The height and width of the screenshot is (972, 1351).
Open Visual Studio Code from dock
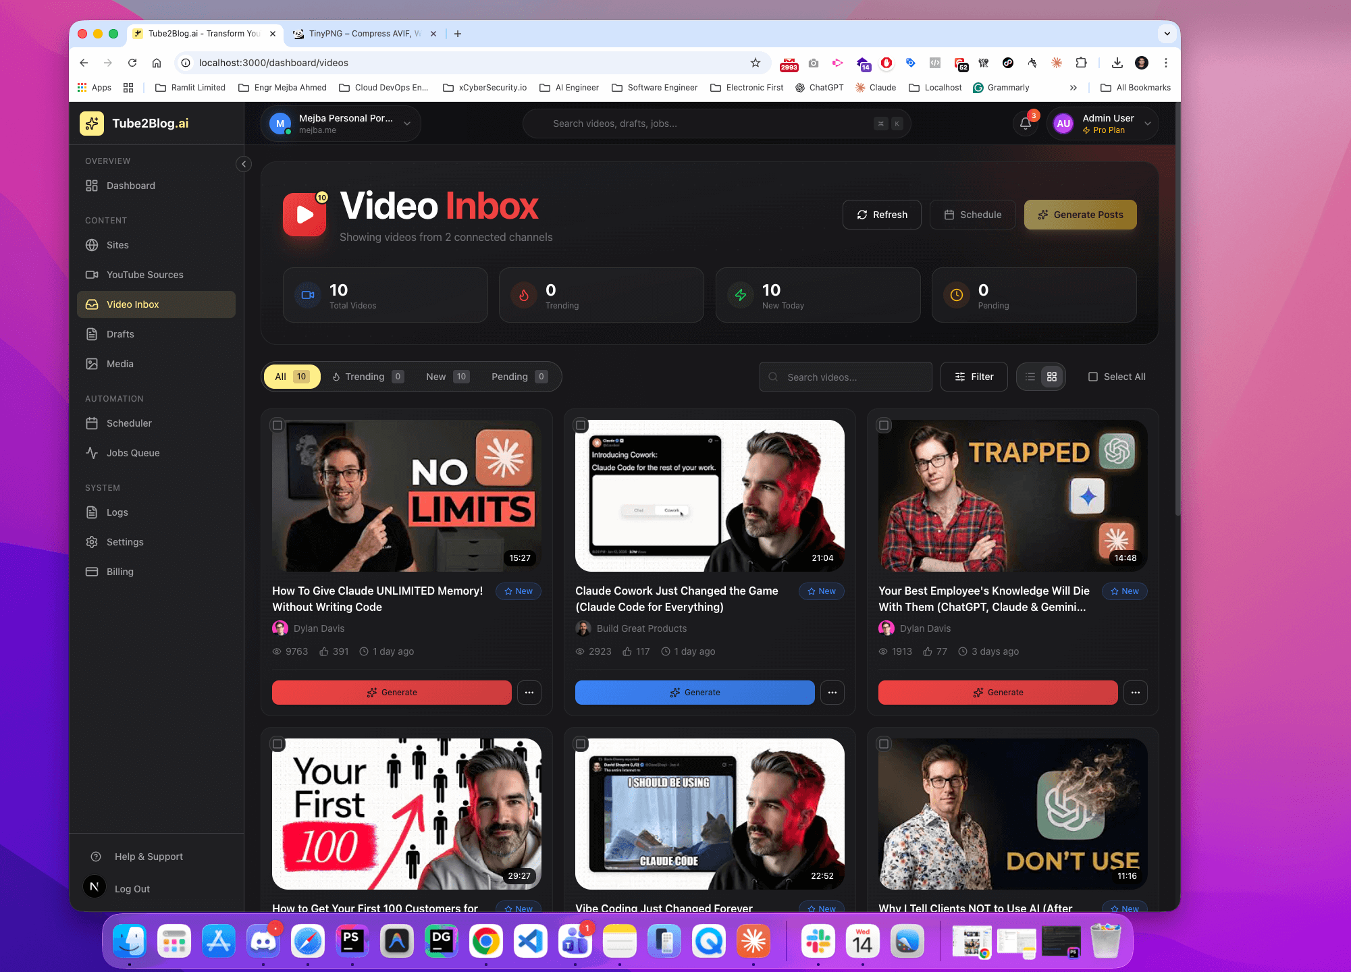[530, 941]
